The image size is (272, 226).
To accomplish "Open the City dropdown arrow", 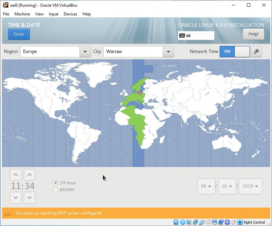I will click(168, 52).
